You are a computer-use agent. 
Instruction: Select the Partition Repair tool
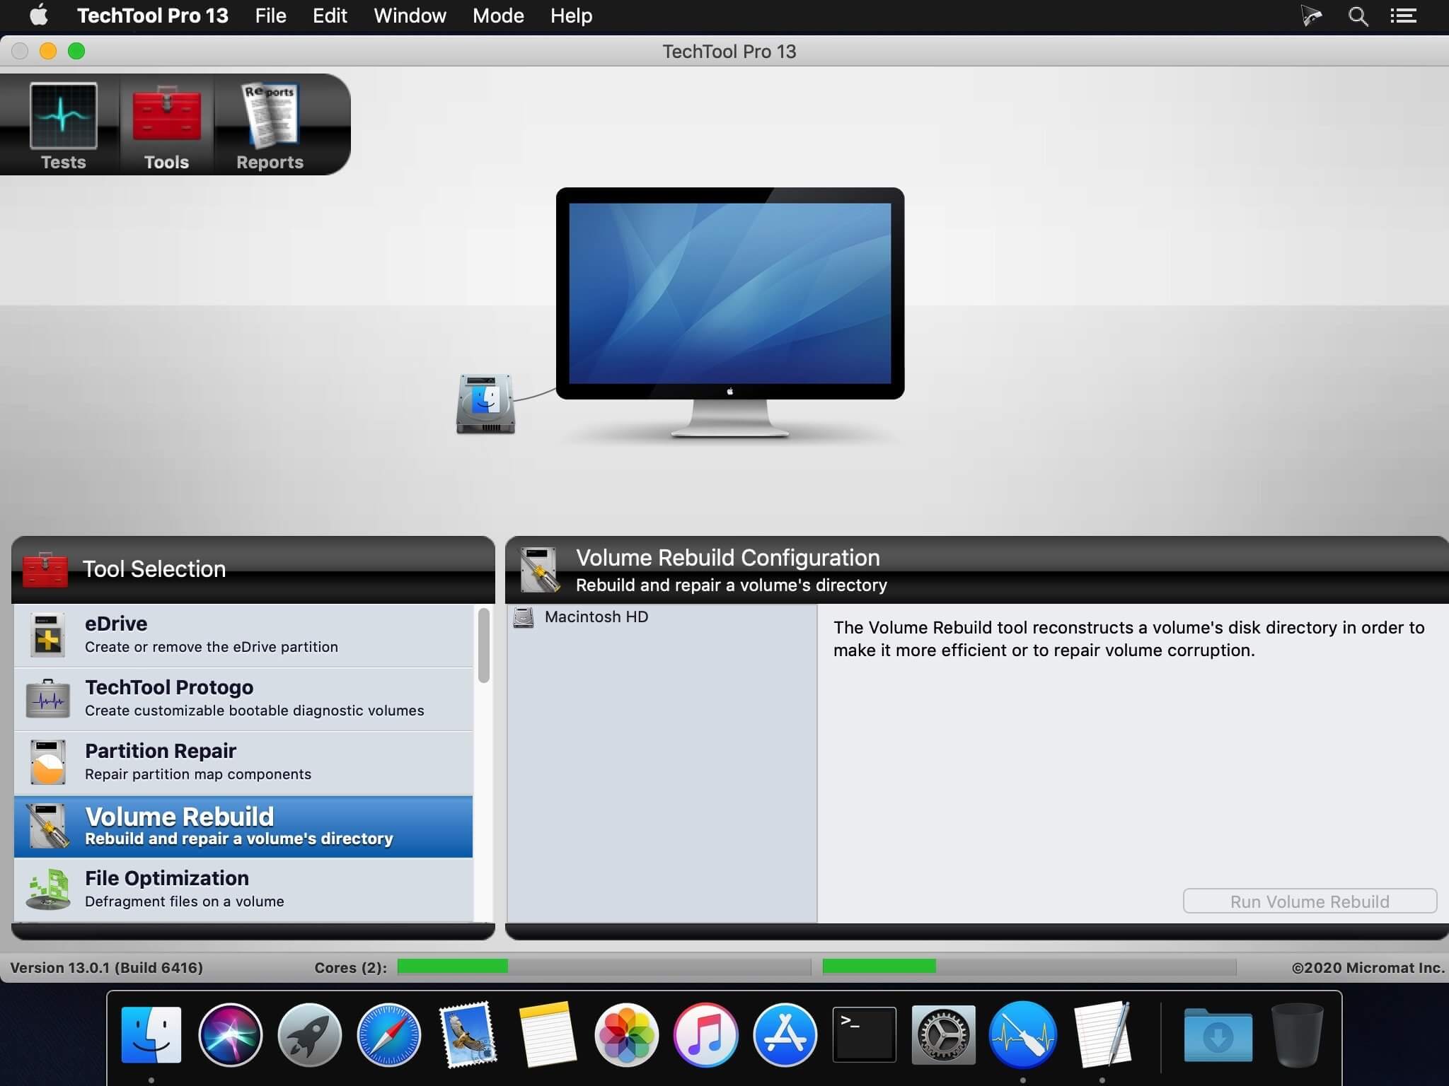(x=243, y=762)
